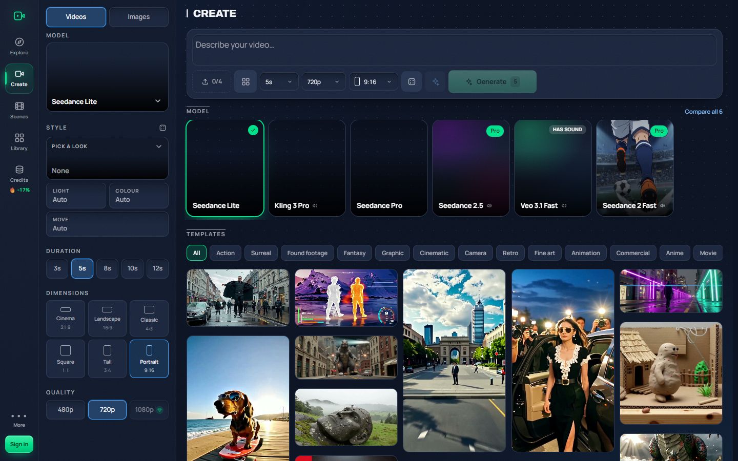Open the 720p resolution dropdown in prompt bar
Screen dimensions: 738x461
tap(323, 82)
